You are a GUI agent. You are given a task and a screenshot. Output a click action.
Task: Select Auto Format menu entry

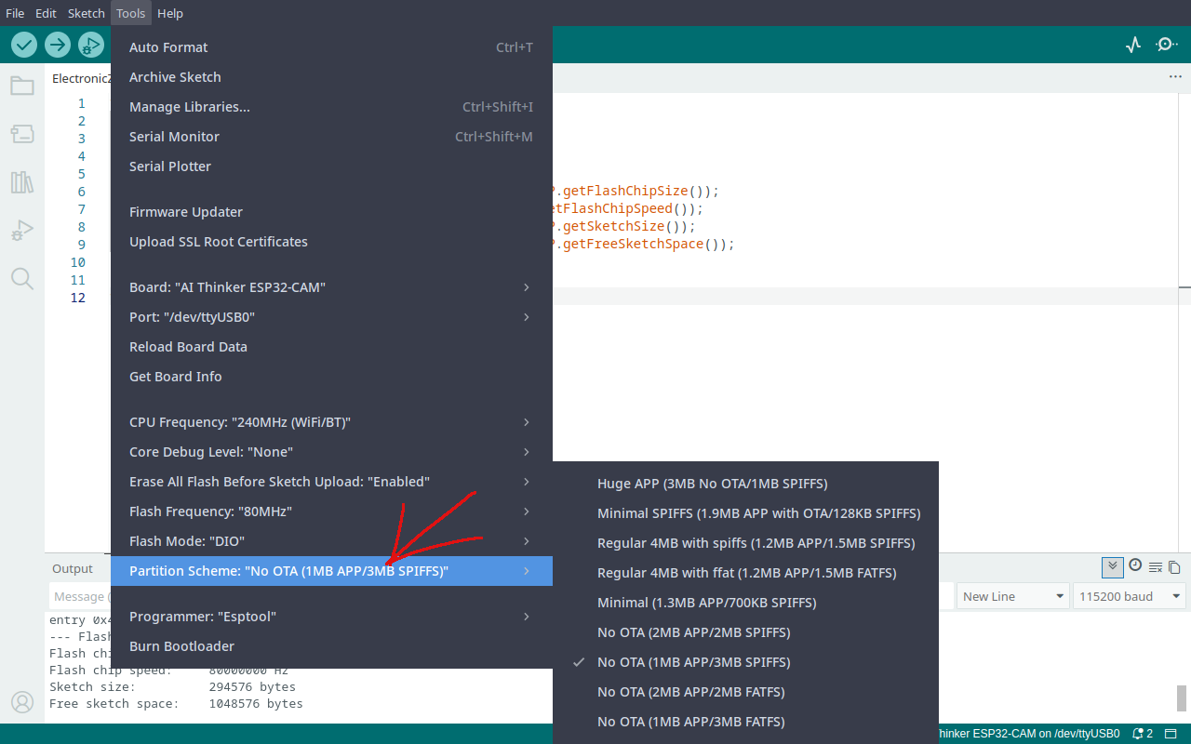tap(331, 47)
